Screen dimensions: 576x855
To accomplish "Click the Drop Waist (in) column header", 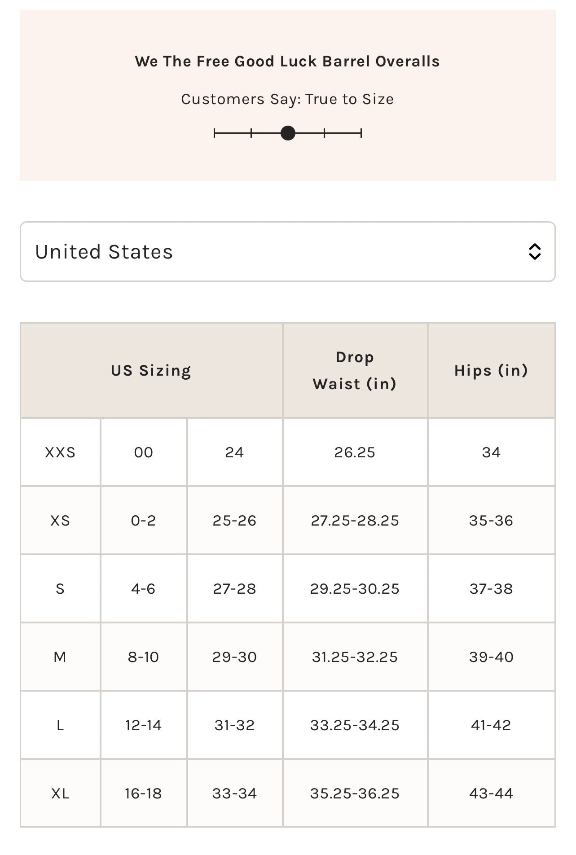I will 355,371.
